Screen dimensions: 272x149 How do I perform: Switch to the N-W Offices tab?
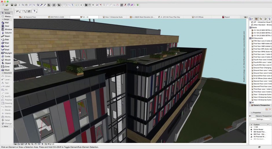[198, 17]
